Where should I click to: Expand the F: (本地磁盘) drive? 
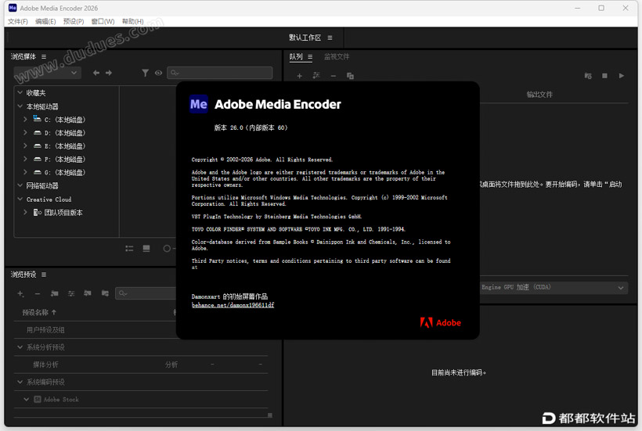pyautogui.click(x=25, y=159)
